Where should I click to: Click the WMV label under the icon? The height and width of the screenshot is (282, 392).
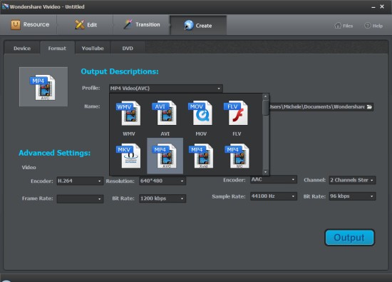(129, 134)
